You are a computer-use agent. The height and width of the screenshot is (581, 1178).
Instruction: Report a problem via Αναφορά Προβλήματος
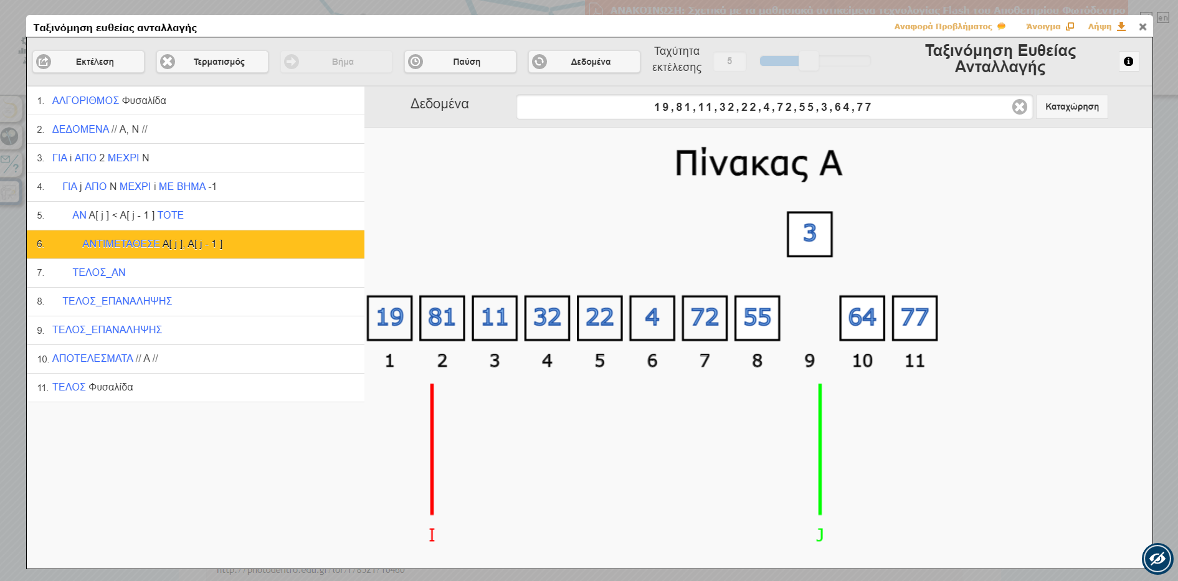click(x=949, y=27)
